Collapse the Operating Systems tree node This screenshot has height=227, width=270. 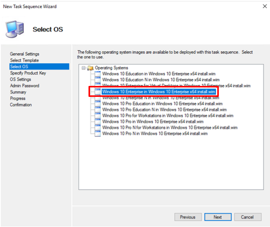click(84, 68)
